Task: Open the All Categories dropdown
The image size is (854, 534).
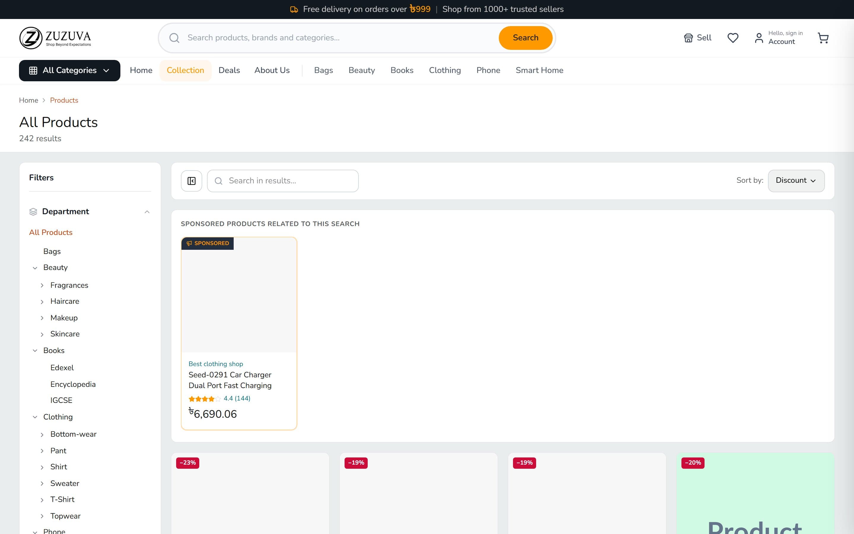Action: tap(69, 70)
